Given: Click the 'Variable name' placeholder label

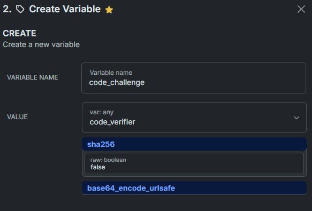Looking at the screenshot, I should [x=111, y=73].
